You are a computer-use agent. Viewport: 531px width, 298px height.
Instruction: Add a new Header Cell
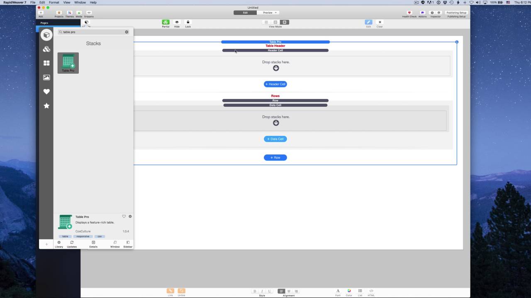275,84
